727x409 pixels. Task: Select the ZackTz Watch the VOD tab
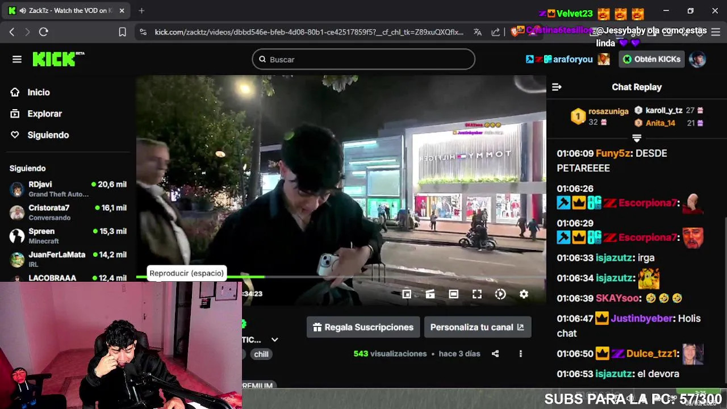tap(67, 10)
